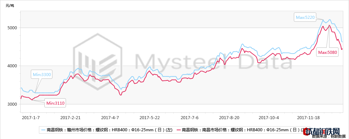349x139 pixels.
Task: Click the Max:5080 callout label
Action: coord(328,53)
